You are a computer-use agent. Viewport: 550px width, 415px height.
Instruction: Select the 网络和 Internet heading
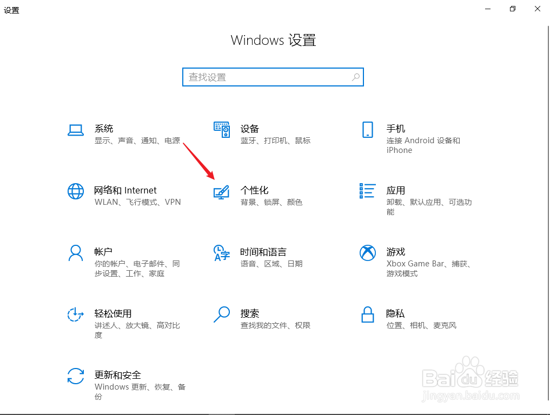[x=125, y=190]
